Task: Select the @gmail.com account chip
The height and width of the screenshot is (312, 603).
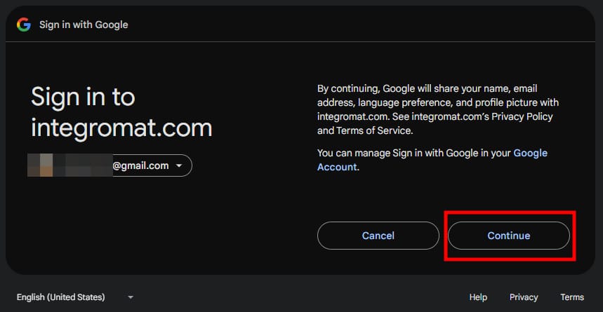Action: pos(140,165)
